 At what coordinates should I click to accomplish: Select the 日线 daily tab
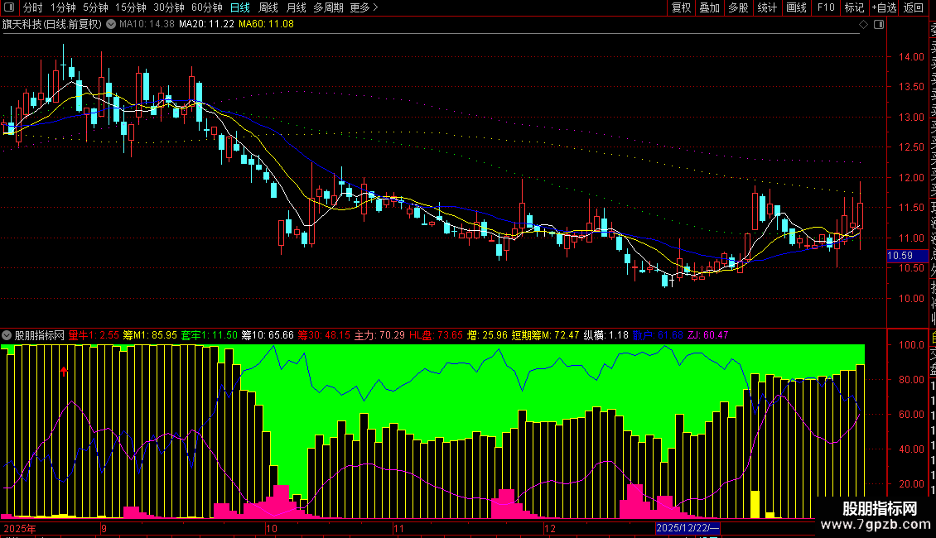point(240,7)
